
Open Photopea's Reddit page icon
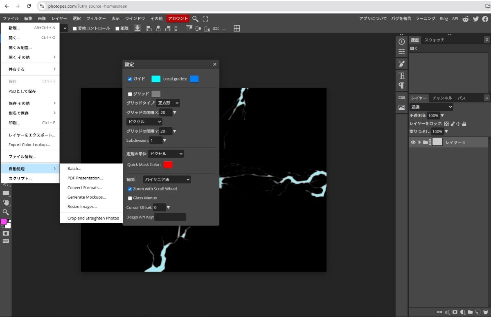click(466, 19)
